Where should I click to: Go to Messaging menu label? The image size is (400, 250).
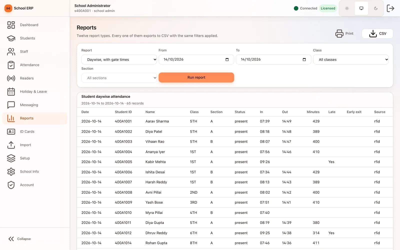(x=29, y=105)
